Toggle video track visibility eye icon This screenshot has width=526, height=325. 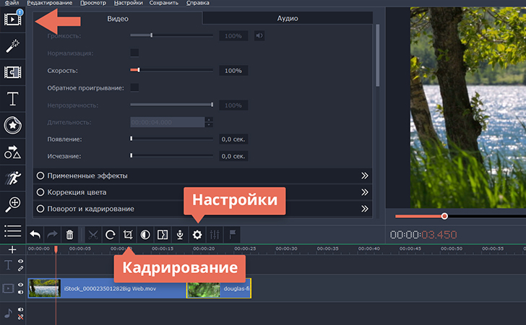tap(20, 285)
